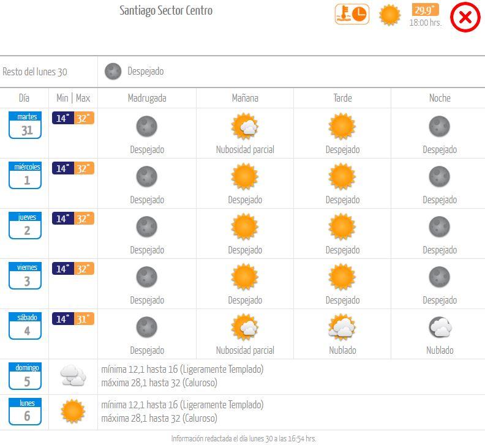
Task: Click Saturday's 31° maximum temperature badge
Action: click(84, 319)
